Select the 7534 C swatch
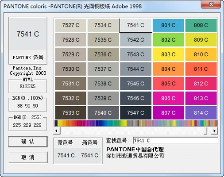The width and height of the screenshot is (224, 177). [x=103, y=25]
